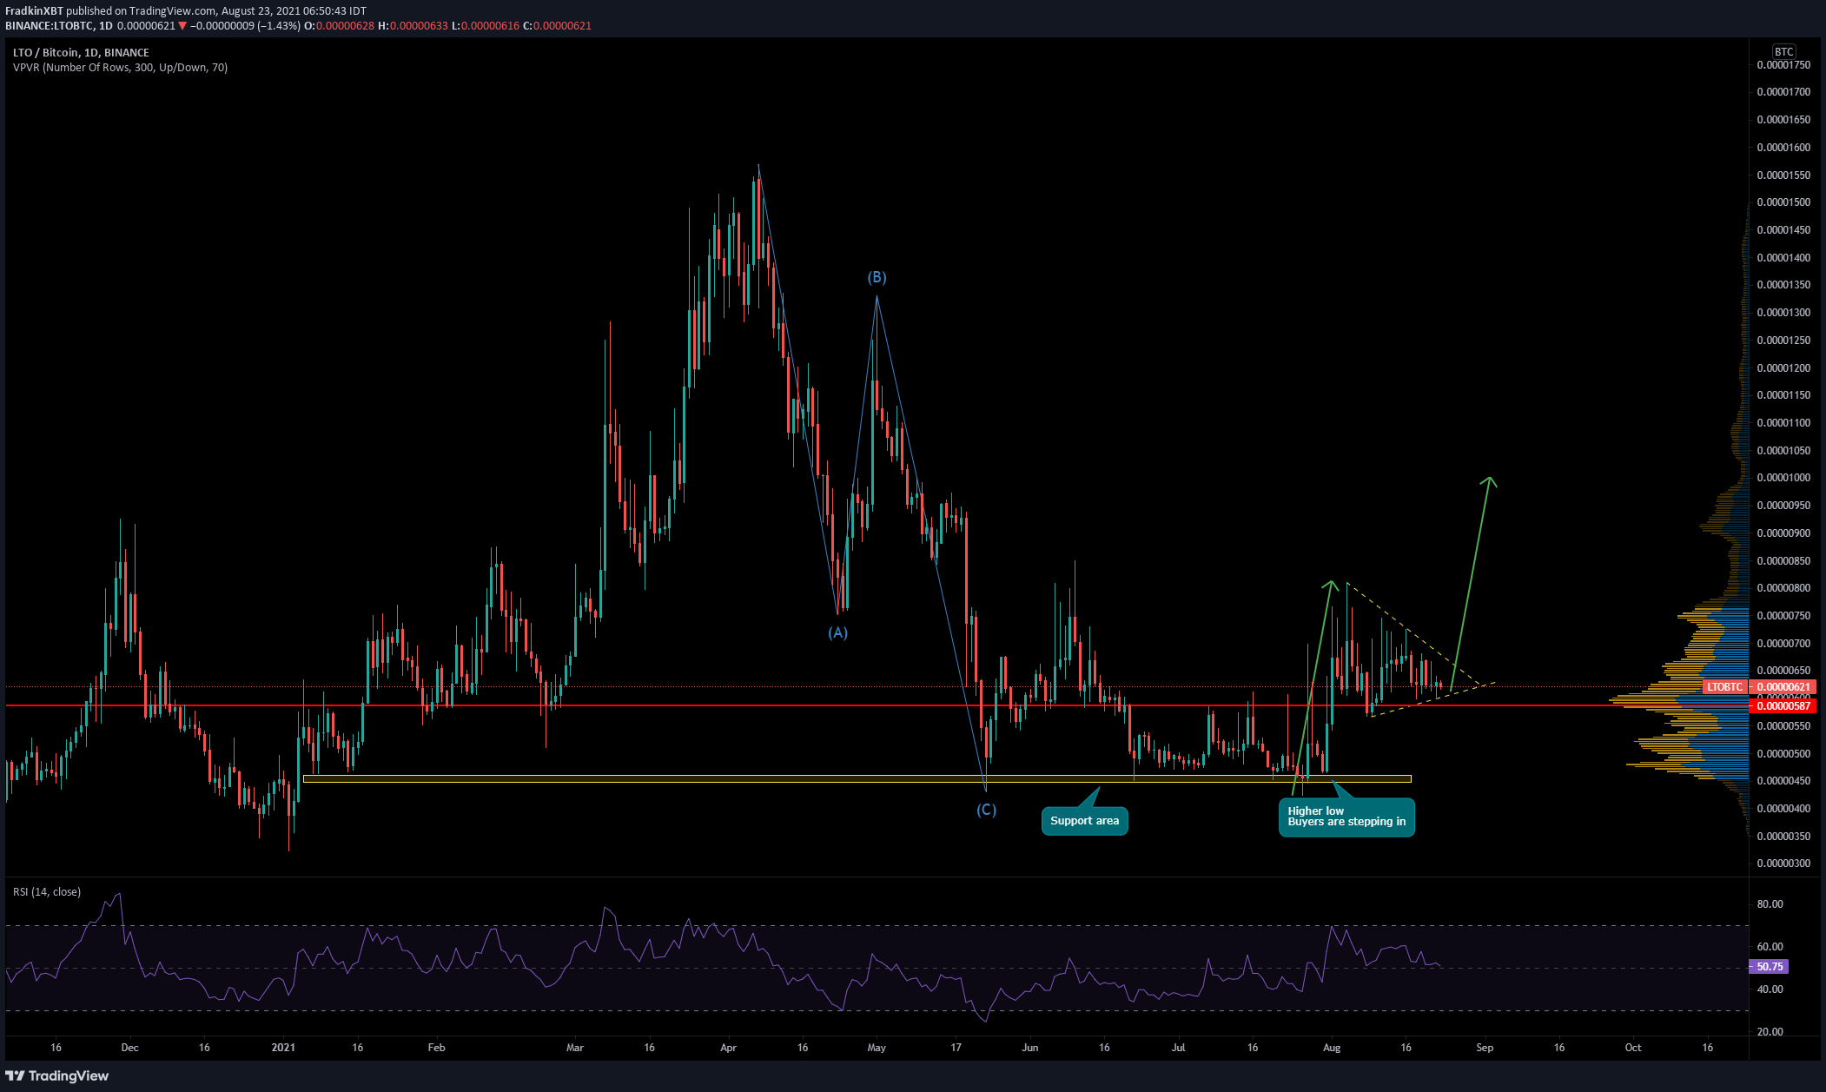Select the LTO / Bitcoin, 1D, BINANCE title

coord(81,52)
